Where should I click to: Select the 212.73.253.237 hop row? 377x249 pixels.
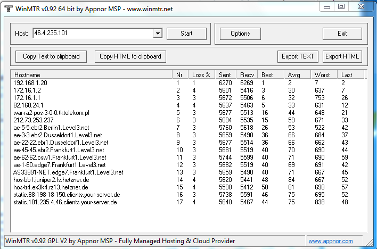188,120
